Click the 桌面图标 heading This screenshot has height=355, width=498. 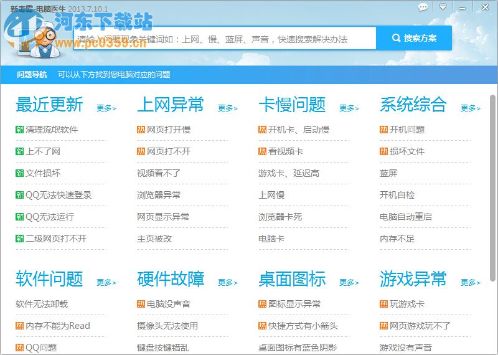[292, 279]
